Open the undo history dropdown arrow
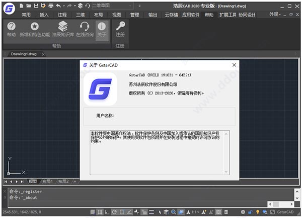 64,6
